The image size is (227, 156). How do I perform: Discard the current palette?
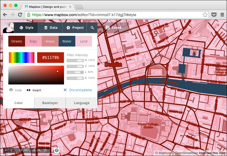(77, 90)
